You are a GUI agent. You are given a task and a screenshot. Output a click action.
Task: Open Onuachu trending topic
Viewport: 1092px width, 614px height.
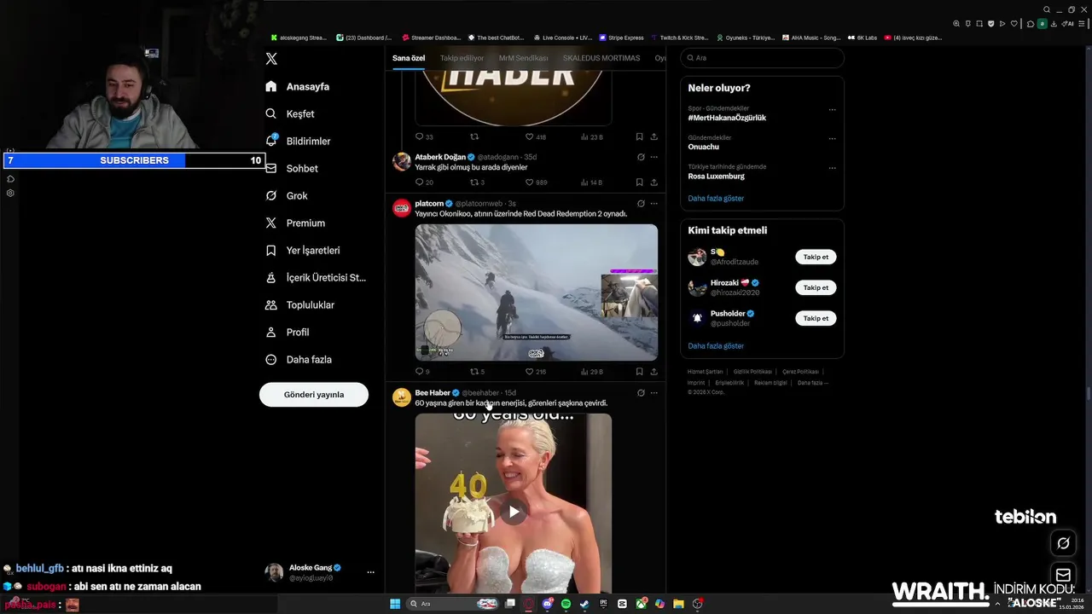(704, 147)
